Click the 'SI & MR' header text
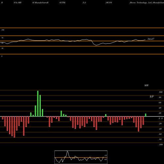Image resolution: width=164 pixels, height=164 pixels. [x=17, y=3]
